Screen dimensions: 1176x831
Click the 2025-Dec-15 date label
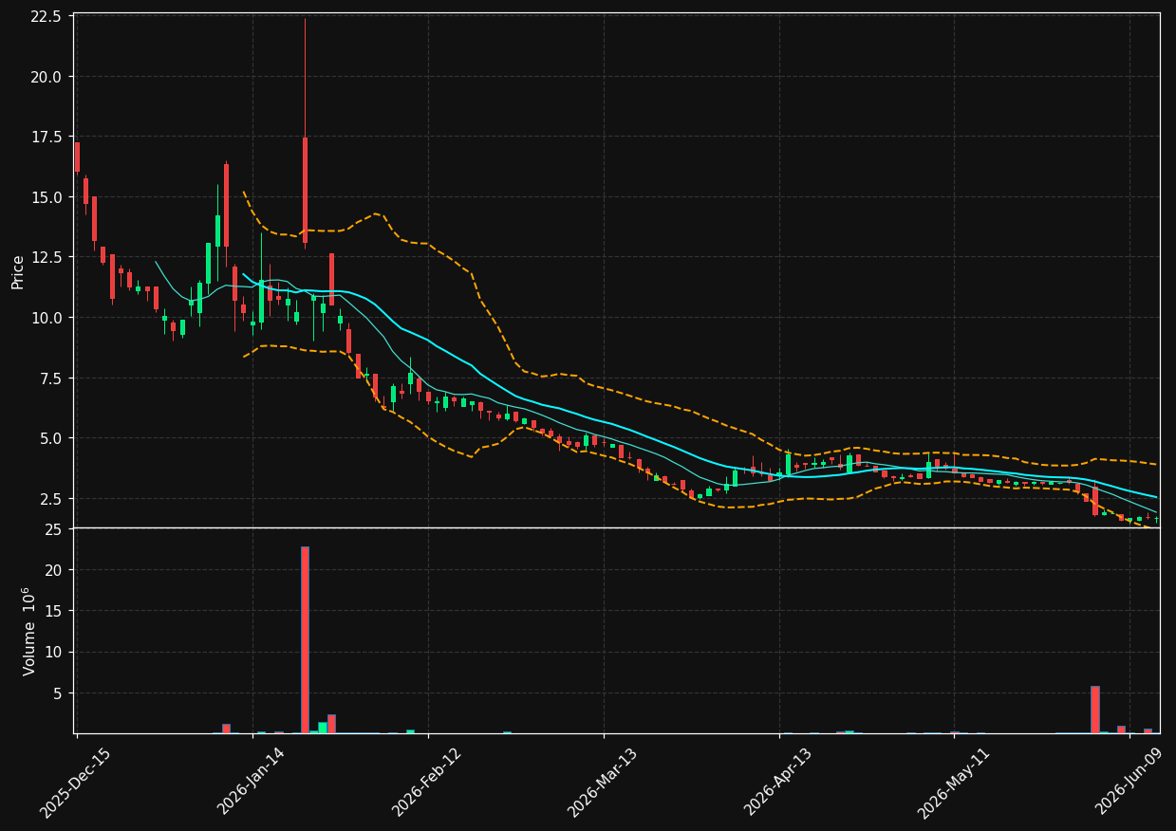(x=75, y=783)
